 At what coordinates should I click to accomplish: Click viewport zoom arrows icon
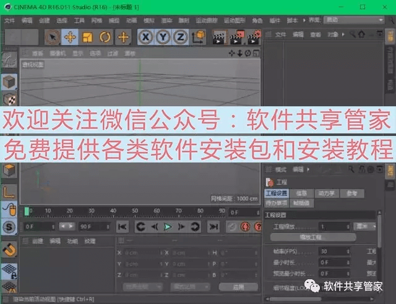pos(239,53)
